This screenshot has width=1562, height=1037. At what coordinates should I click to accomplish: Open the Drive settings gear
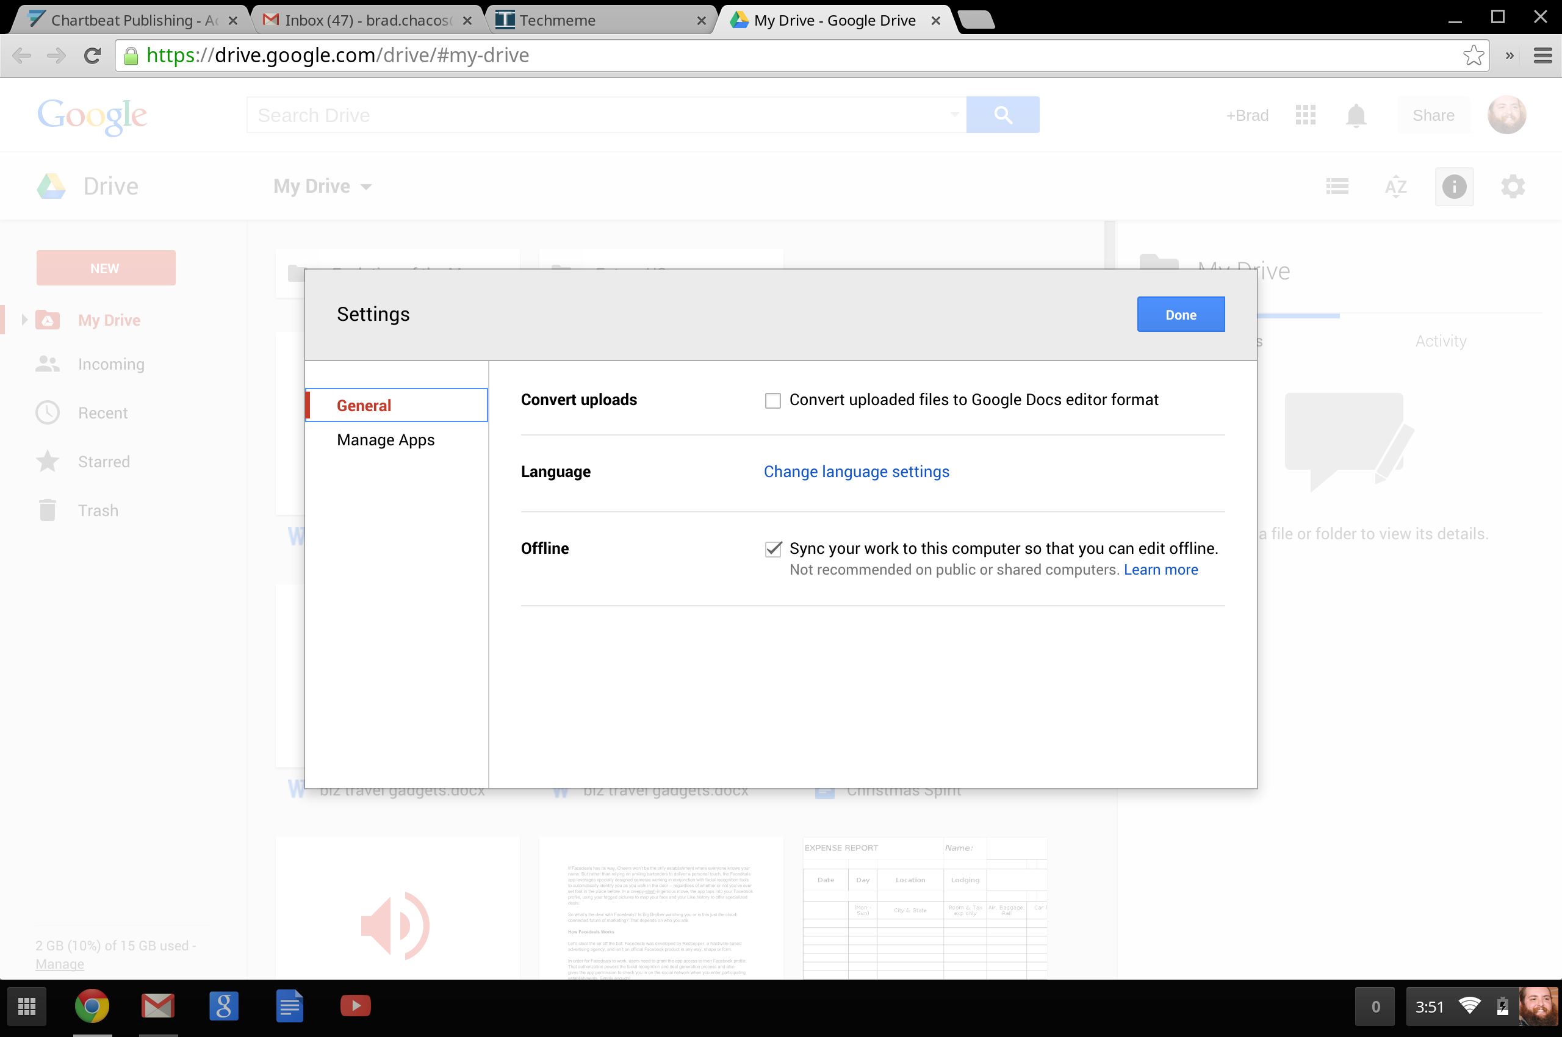[x=1513, y=187]
